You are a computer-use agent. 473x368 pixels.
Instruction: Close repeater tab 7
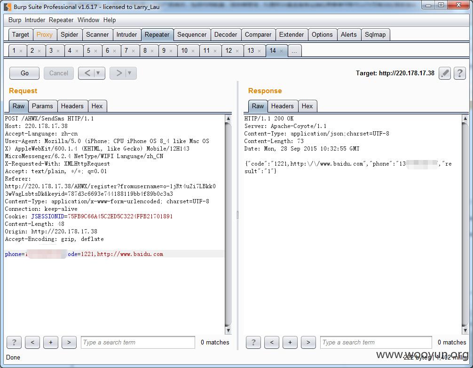point(133,51)
